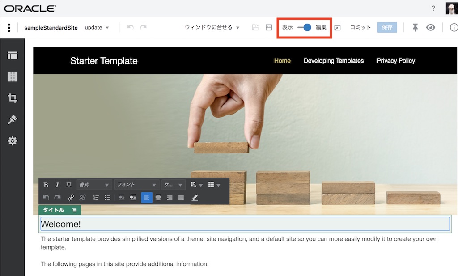Open the ウィンドウに合せる size dropdown
This screenshot has height=276, width=458.
coord(212,28)
